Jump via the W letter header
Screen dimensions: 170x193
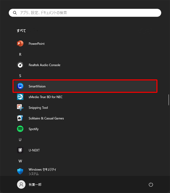20,161
